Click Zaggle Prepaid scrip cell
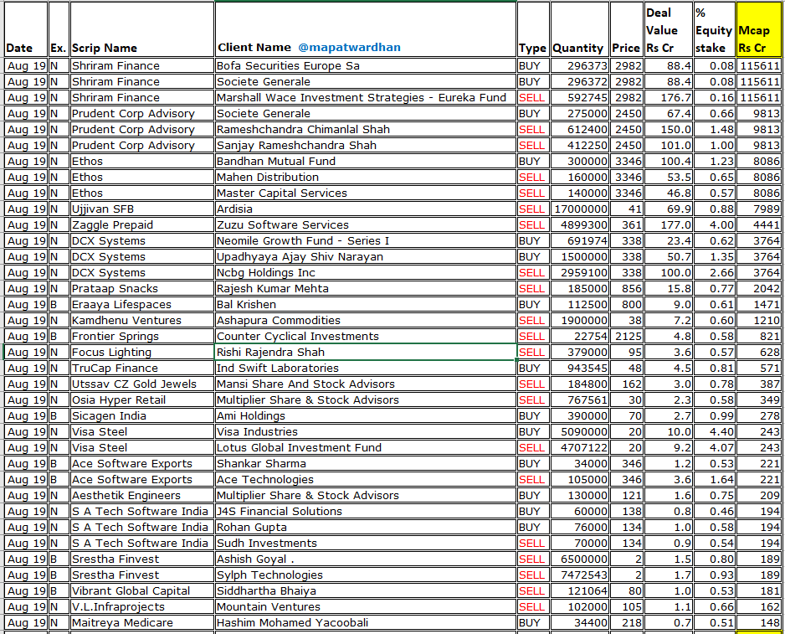Screen dimensions: 785x634 click(142, 225)
